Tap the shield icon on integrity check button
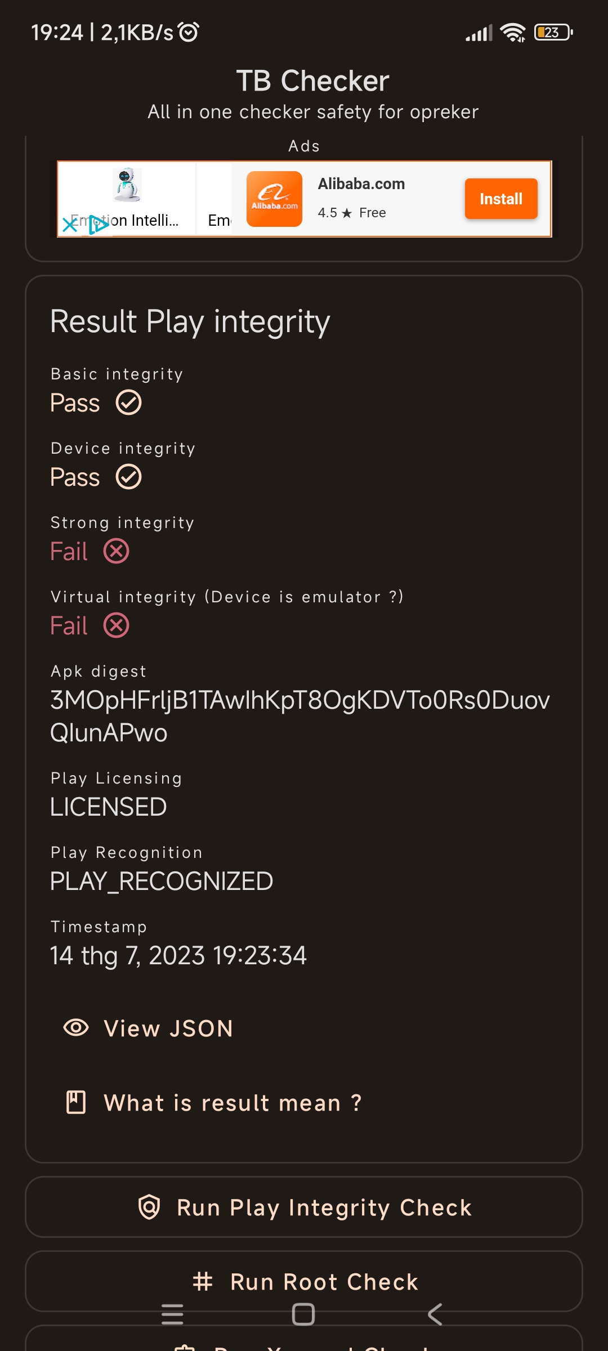This screenshot has height=1351, width=608. click(x=149, y=1207)
